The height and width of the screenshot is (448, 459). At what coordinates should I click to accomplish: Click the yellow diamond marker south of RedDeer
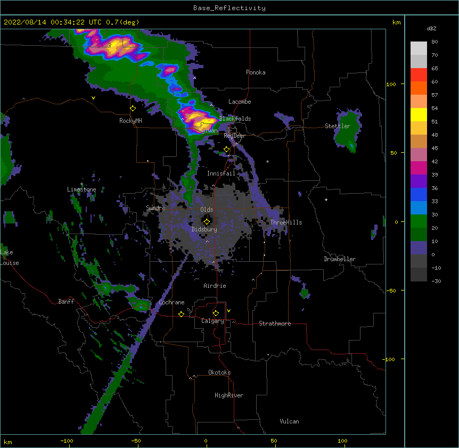(227, 150)
